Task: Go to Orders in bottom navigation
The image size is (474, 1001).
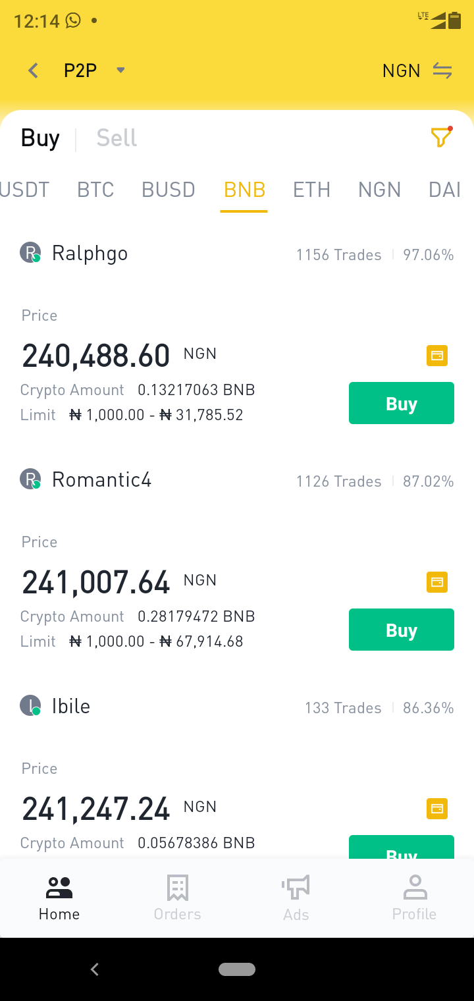Action: (178, 898)
